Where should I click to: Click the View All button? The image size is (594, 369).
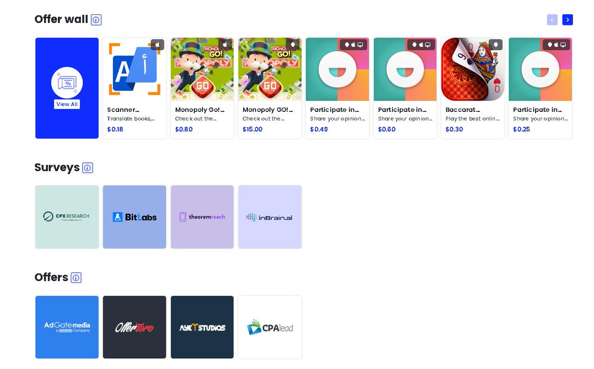(67, 104)
